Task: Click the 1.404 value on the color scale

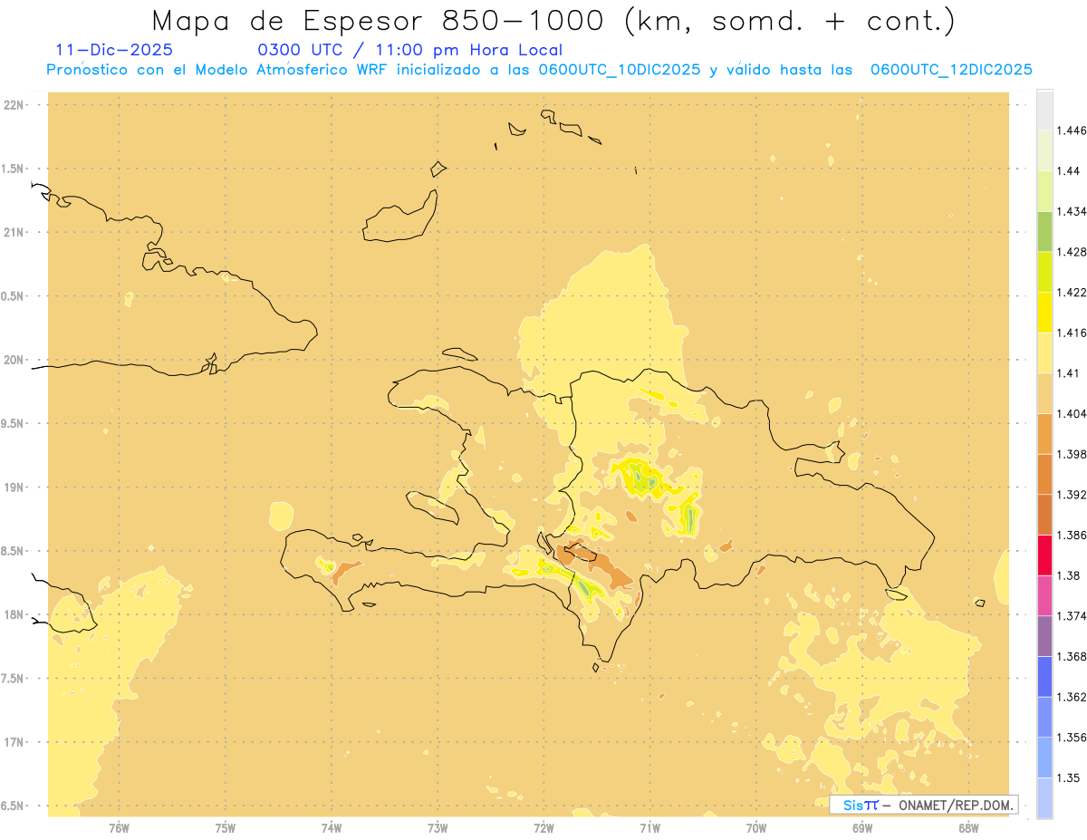Action: [x=1073, y=413]
